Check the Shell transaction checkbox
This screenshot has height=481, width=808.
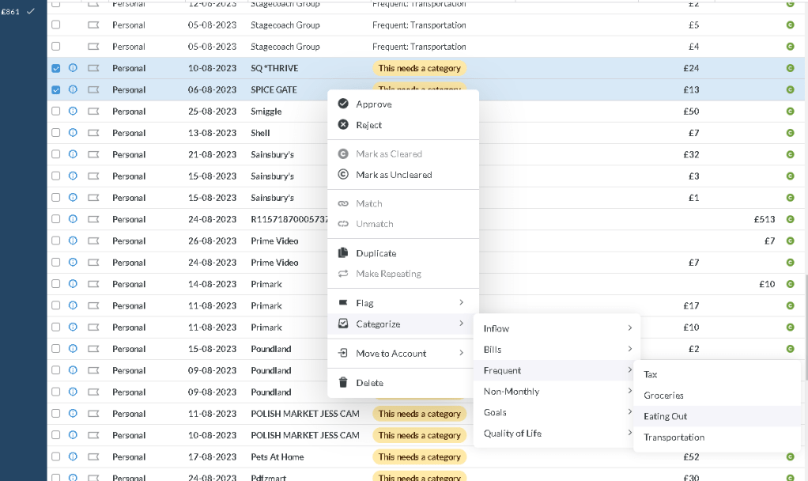(55, 132)
